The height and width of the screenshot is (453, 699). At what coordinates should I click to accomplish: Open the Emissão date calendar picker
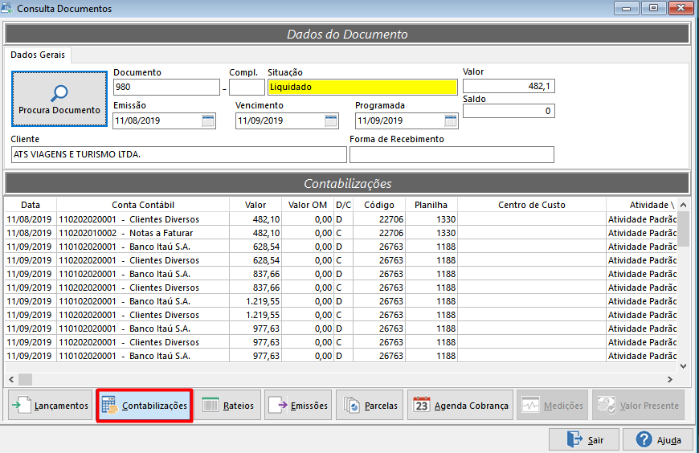[x=208, y=120]
